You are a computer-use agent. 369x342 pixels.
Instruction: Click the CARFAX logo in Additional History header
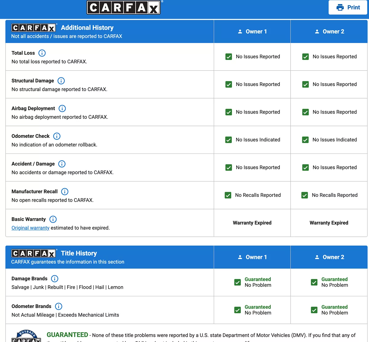pos(34,28)
